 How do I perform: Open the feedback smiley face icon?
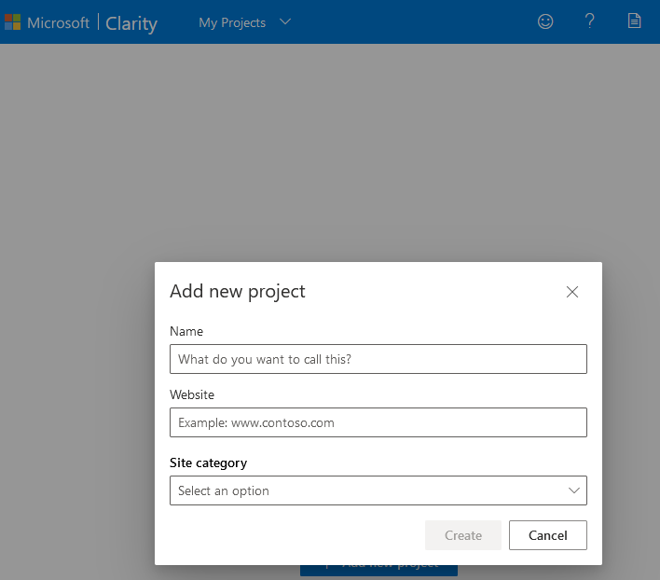tap(545, 21)
